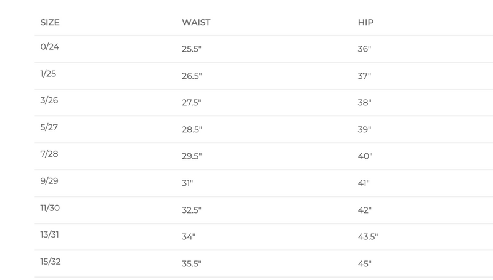This screenshot has width=493, height=280.
Task: Select the 40" hip value
Action: (365, 156)
